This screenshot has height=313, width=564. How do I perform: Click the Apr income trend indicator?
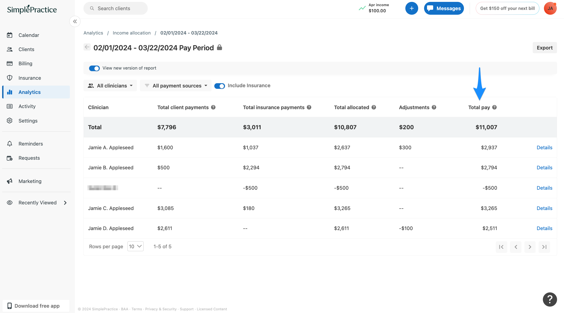362,8
